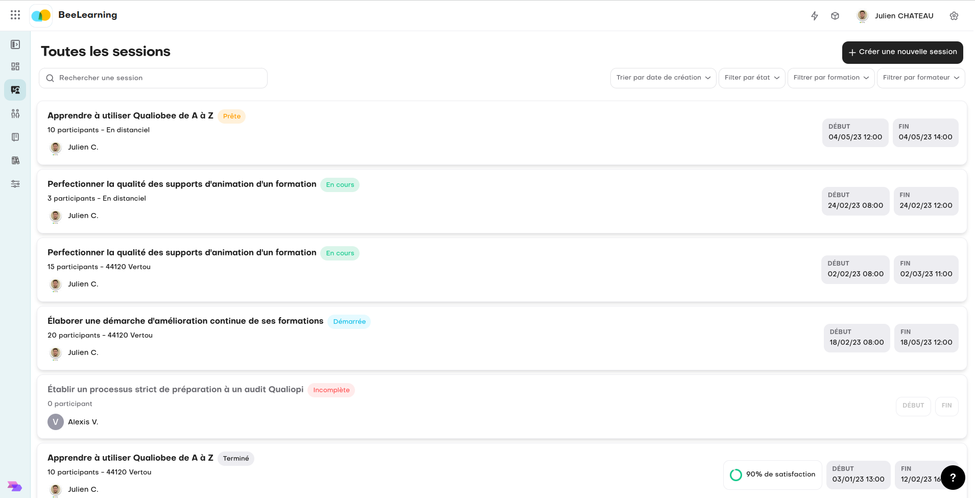Click end date 02/03/23 11:00
The image size is (975, 498).
[x=926, y=270]
